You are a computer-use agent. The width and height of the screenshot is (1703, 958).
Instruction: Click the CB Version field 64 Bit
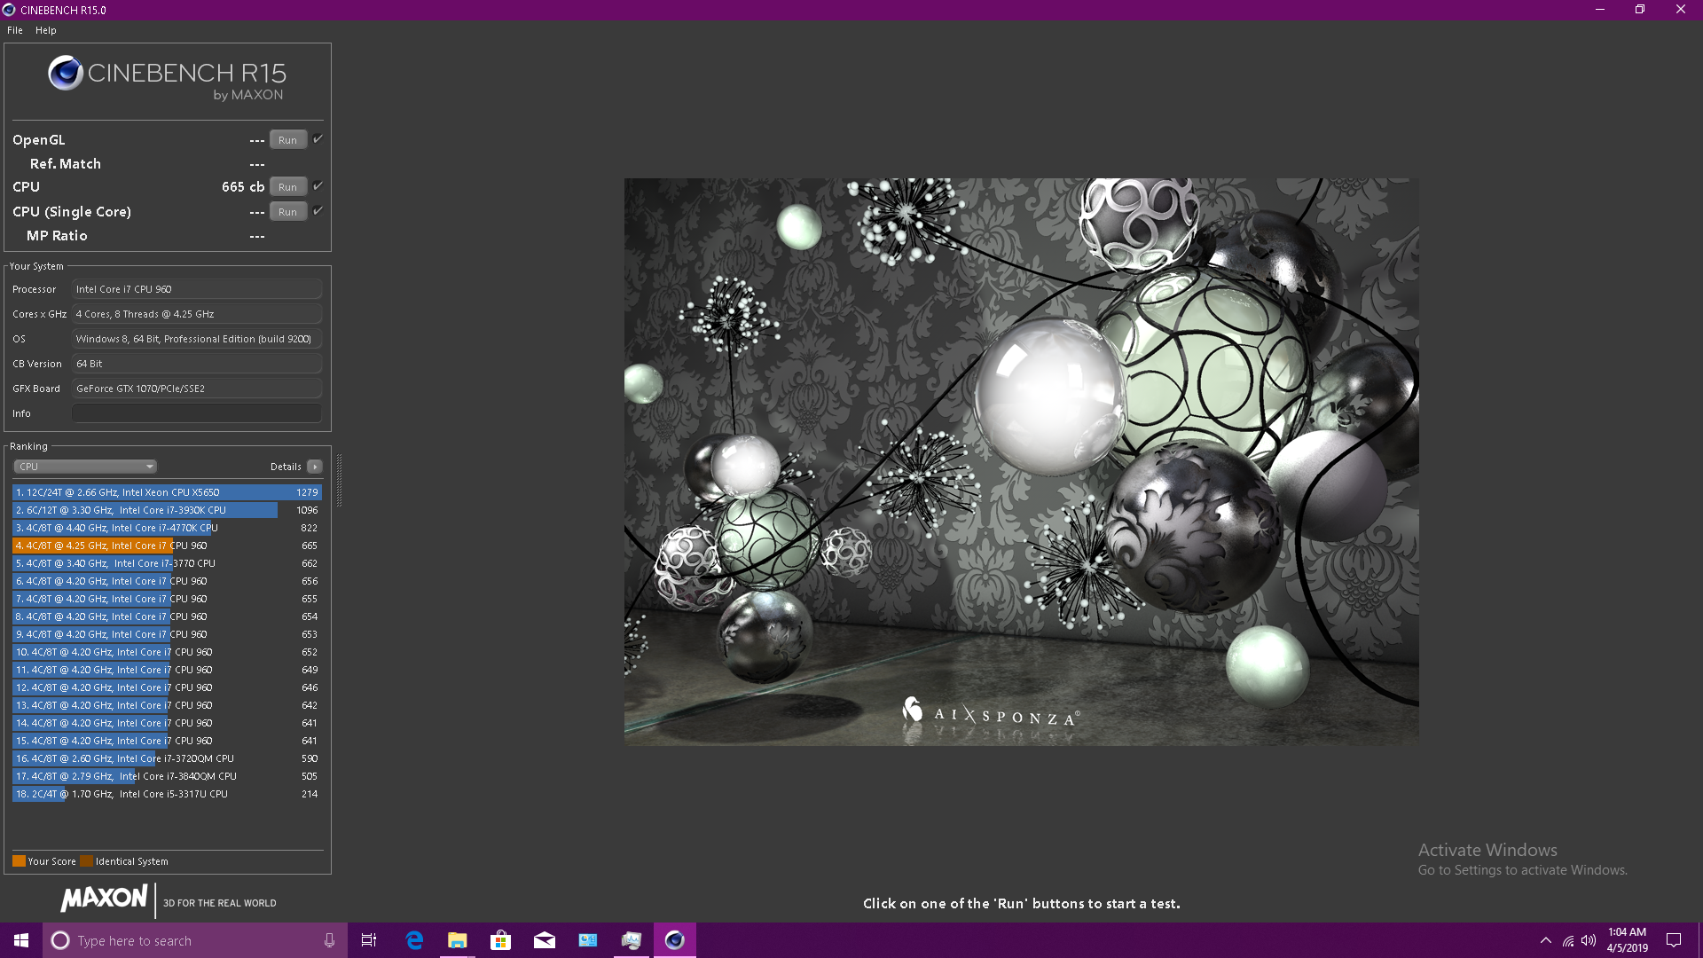pos(197,364)
